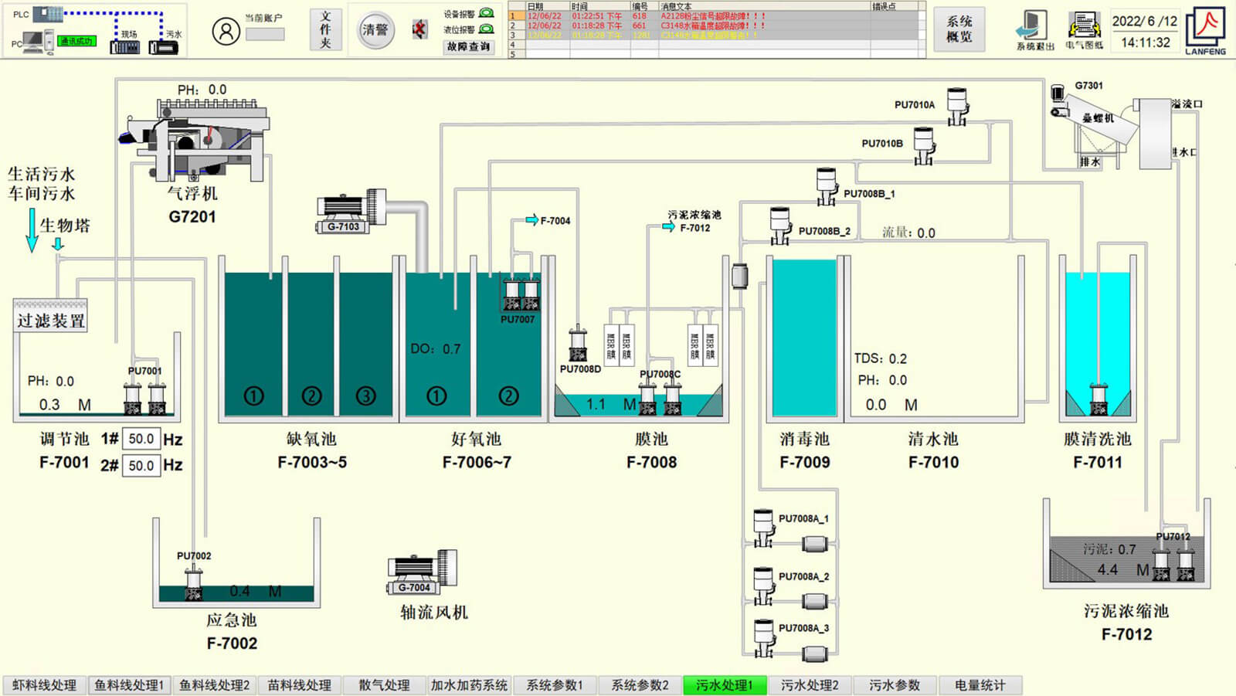Switch to the 污水处理2 tab
Image resolution: width=1236 pixels, height=696 pixels.
click(809, 685)
